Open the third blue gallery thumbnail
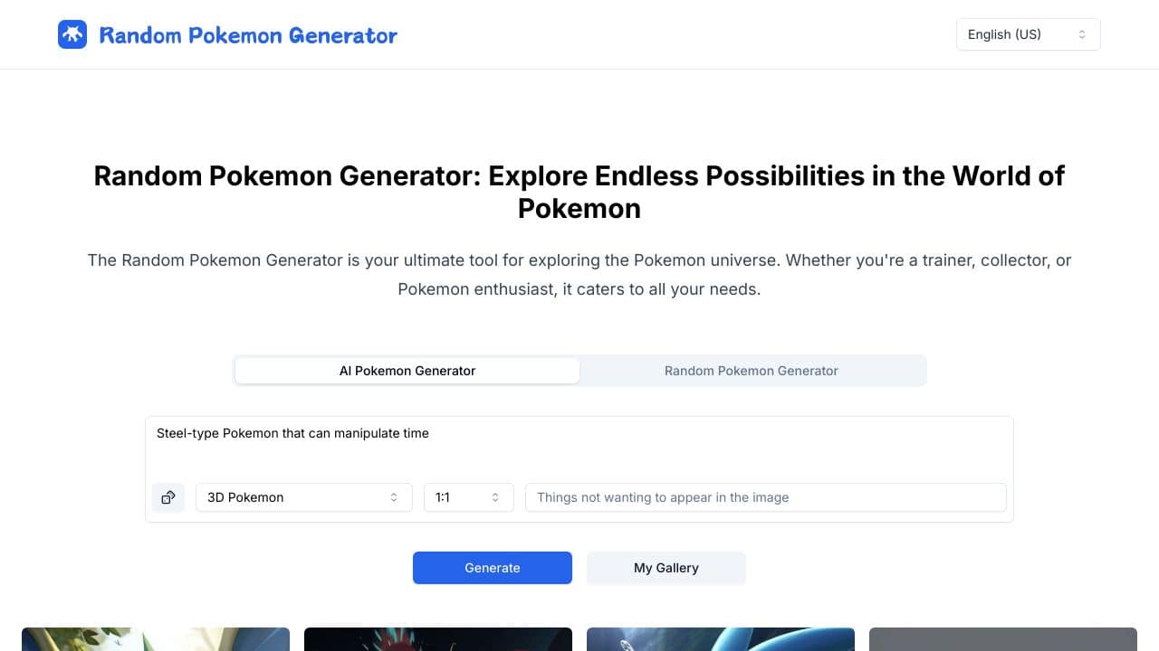 721,639
